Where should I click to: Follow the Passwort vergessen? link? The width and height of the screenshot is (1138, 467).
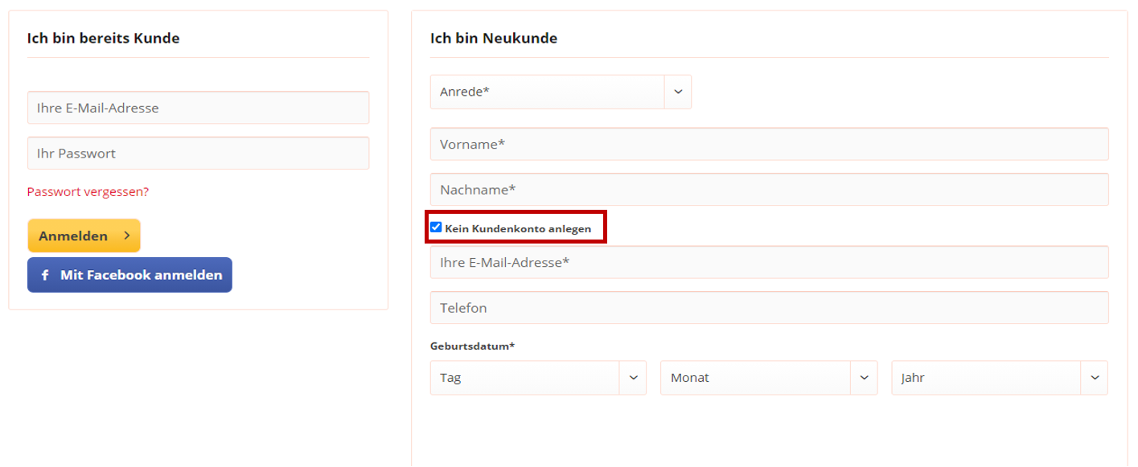(88, 192)
